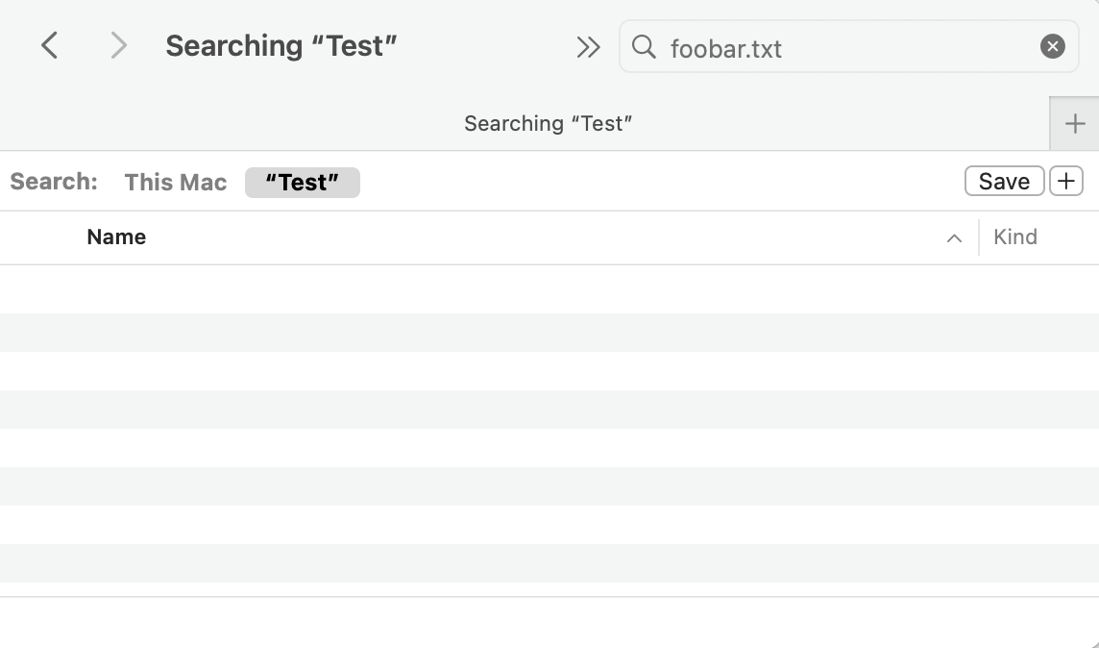Click the Name sort direction chevron
Viewport: 1099px width, 648px height.
[x=953, y=237]
